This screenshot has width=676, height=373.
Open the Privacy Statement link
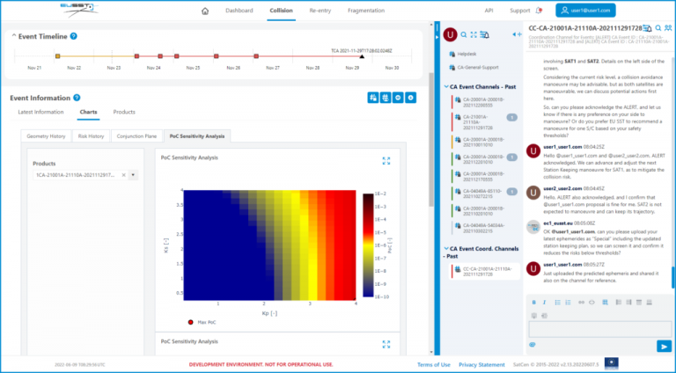[481, 364]
